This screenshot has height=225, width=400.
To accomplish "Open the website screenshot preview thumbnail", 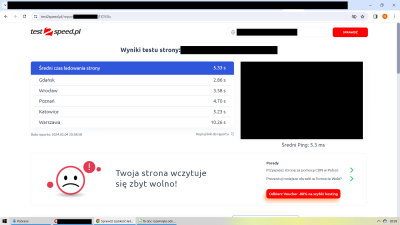I will click(x=302, y=100).
